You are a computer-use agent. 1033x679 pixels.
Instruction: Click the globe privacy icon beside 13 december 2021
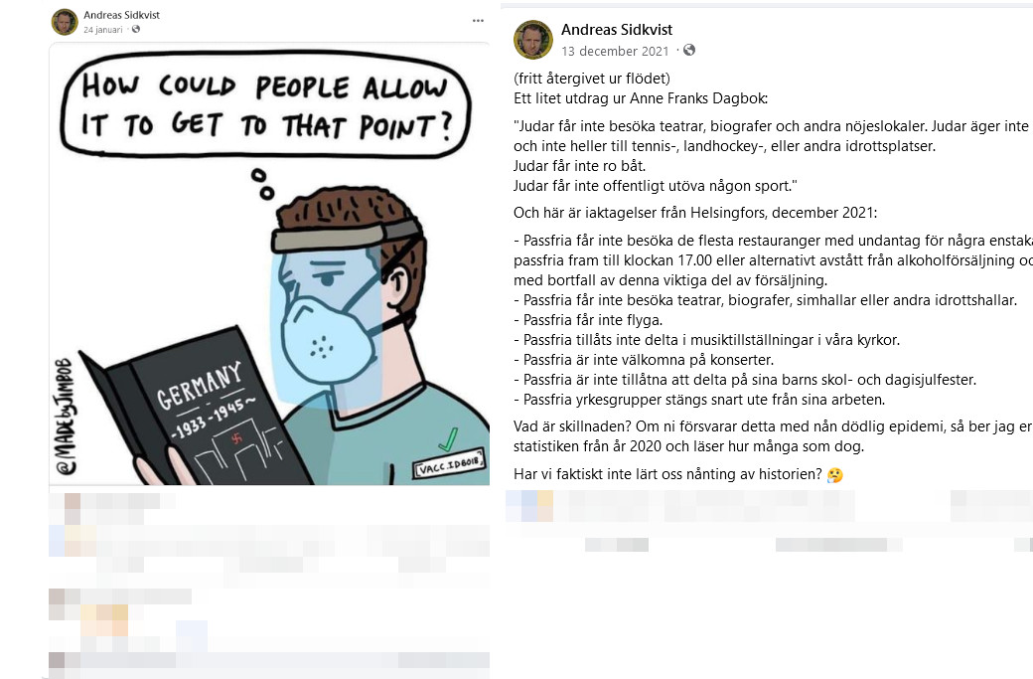coord(689,50)
